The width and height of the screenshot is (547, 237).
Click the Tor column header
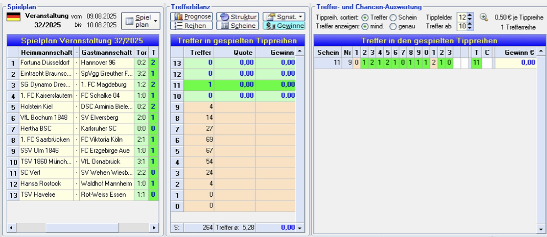coord(141,52)
